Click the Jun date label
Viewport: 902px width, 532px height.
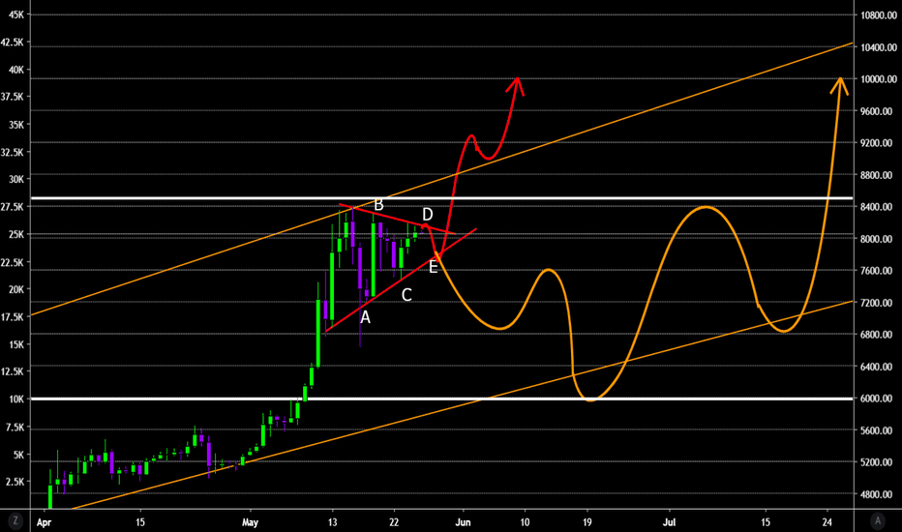[463, 522]
